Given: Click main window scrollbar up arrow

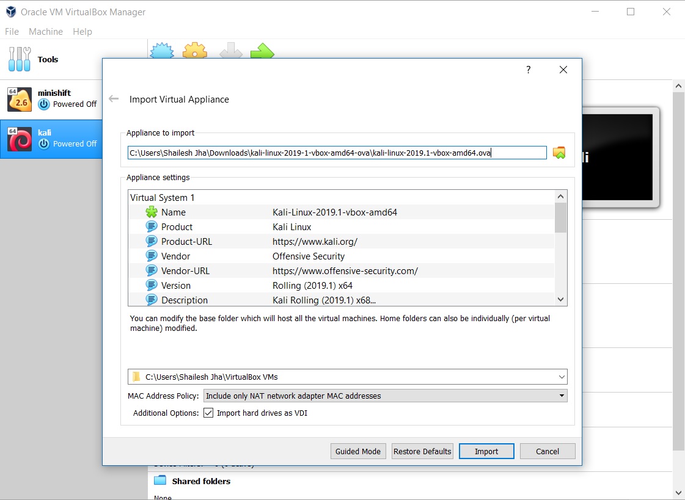Looking at the screenshot, I should point(678,86).
